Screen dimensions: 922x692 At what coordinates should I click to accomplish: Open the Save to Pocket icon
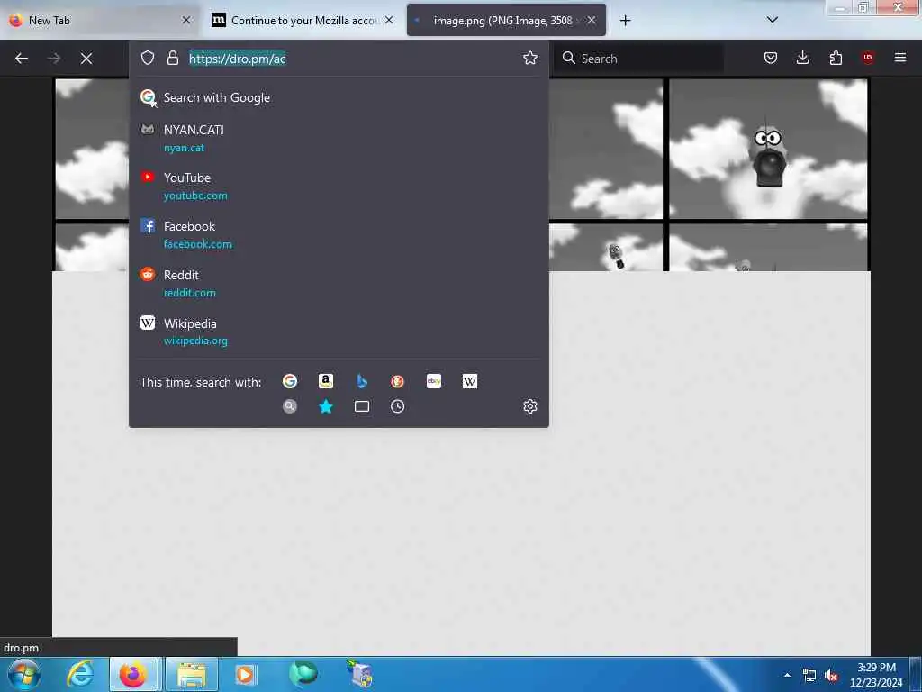point(771,58)
